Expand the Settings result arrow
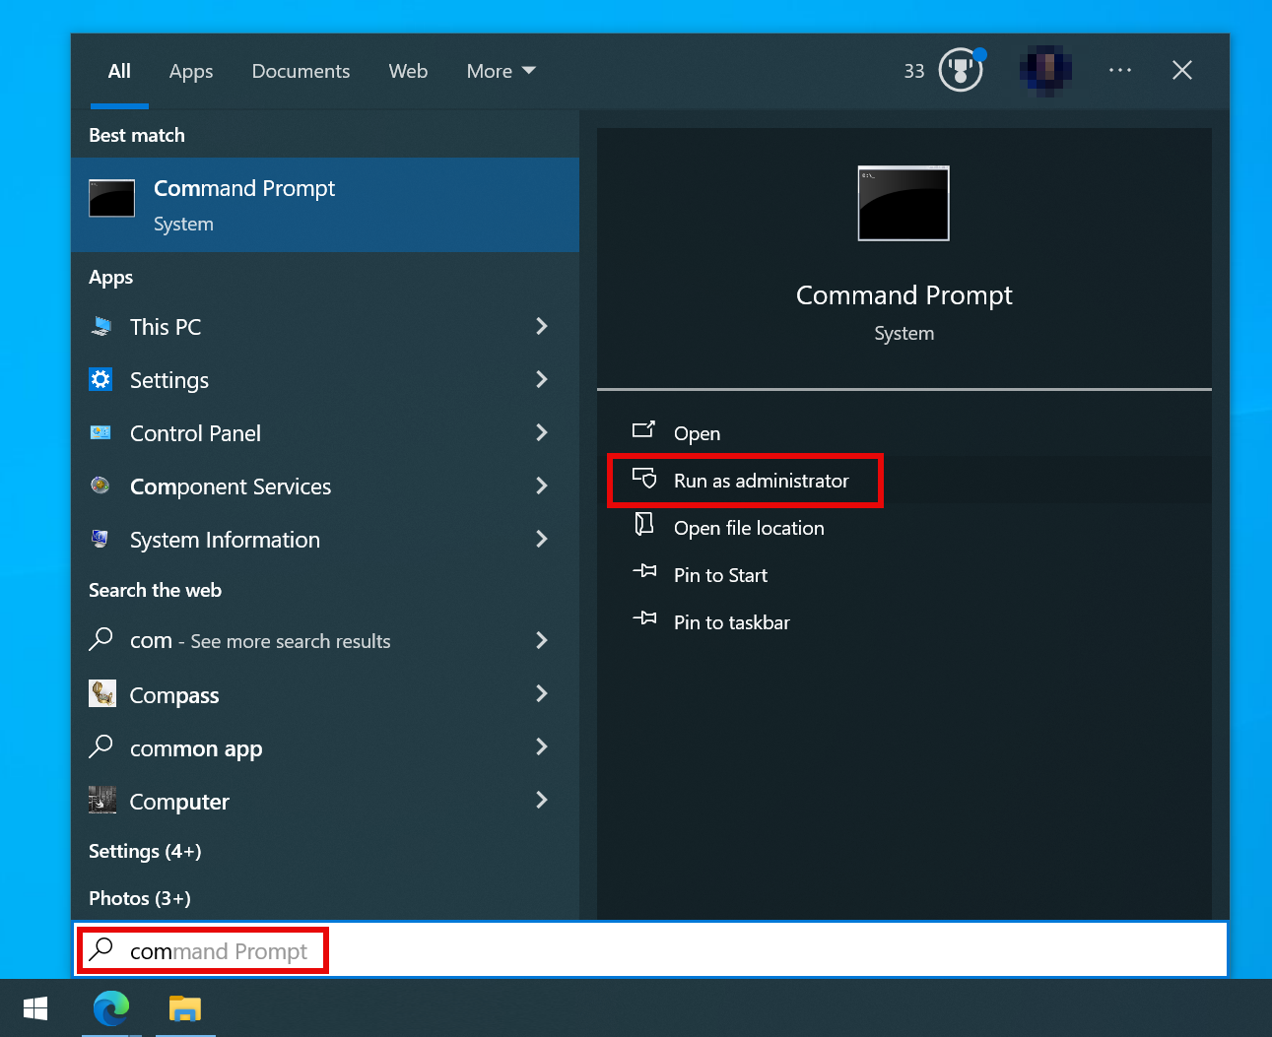This screenshot has width=1272, height=1037. [x=541, y=379]
